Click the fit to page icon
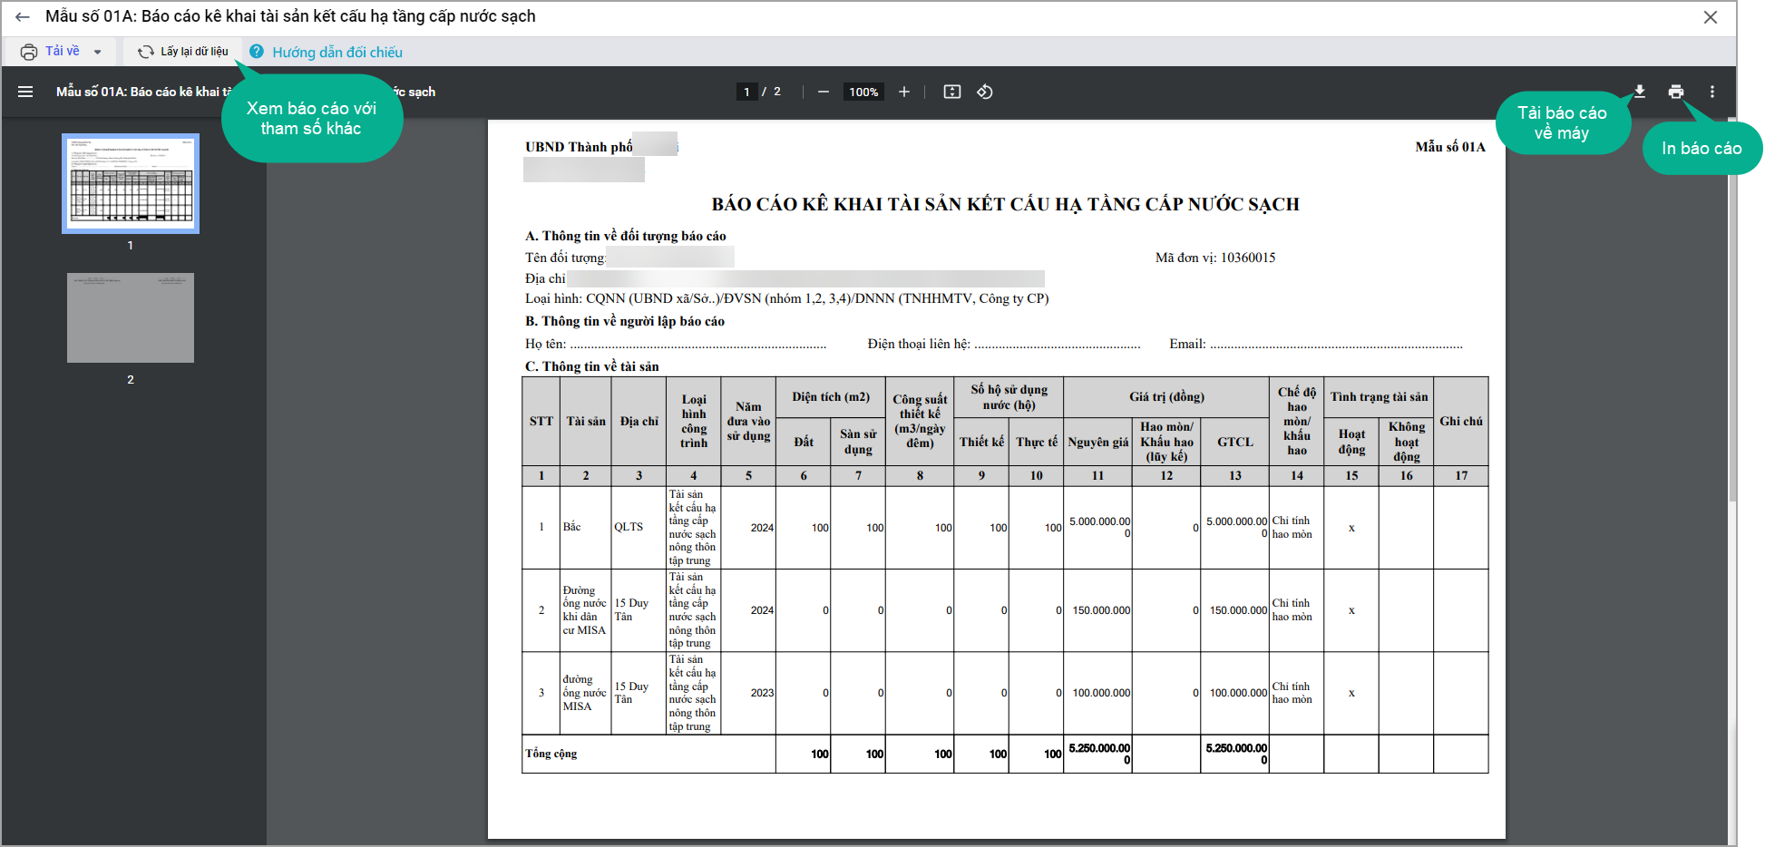Screen dimensions: 1765x847 (x=952, y=92)
